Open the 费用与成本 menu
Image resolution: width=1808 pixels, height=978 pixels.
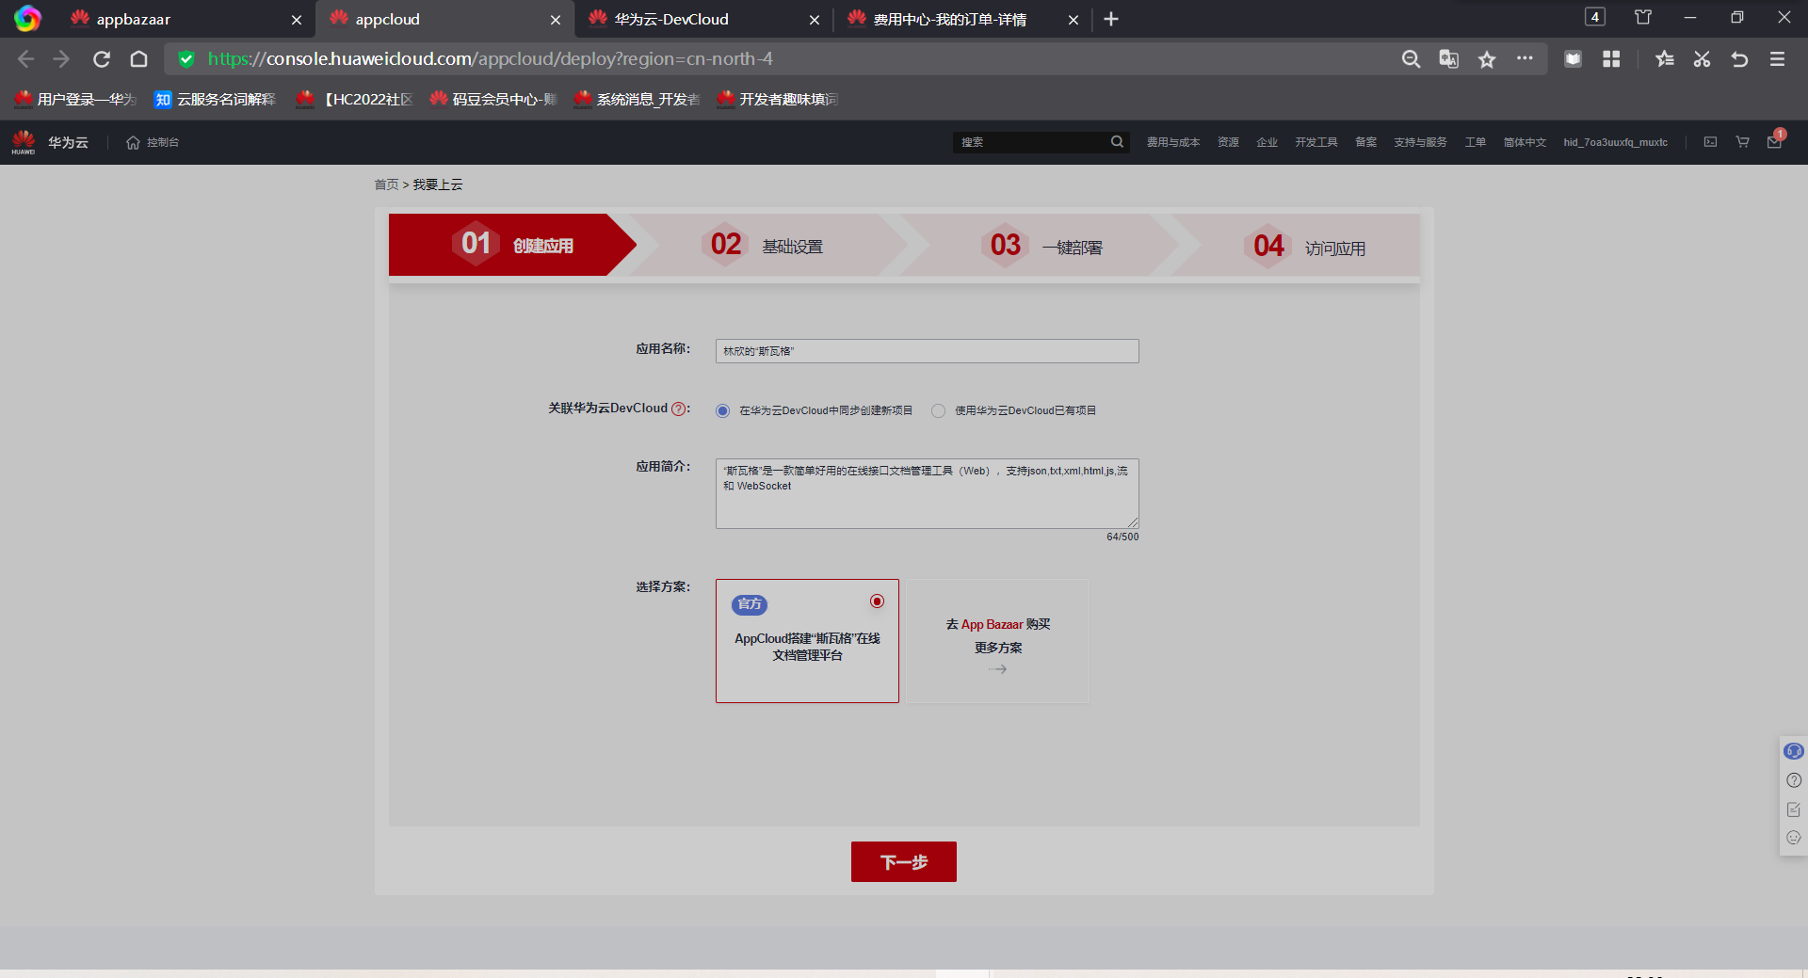(1173, 142)
